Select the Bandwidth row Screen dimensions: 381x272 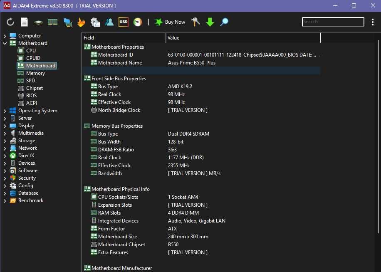(201, 173)
